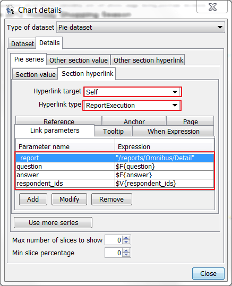This screenshot has width=232, height=286.
Task: Click the Add parameter button
Action: pyautogui.click(x=33, y=199)
